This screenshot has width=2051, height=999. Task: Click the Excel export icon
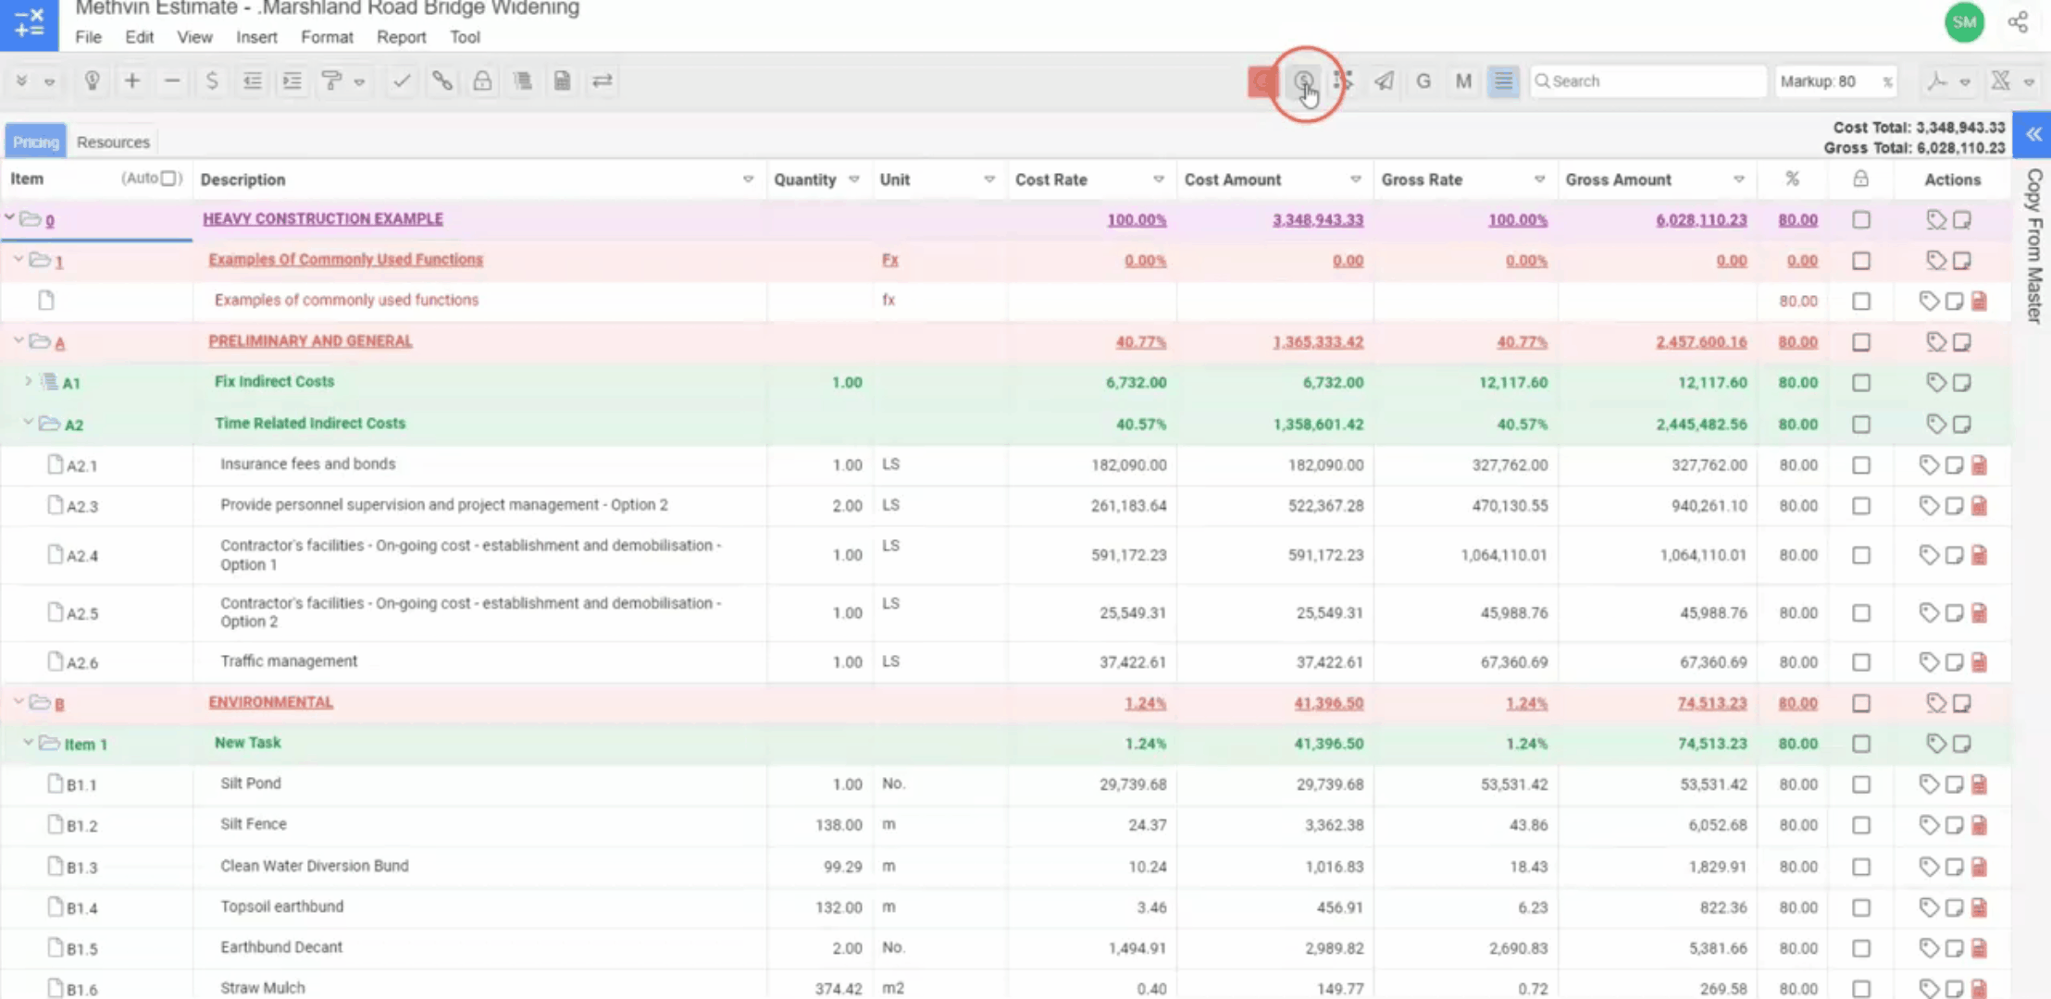[x=2001, y=81]
